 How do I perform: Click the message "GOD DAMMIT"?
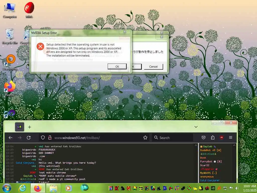46,153
